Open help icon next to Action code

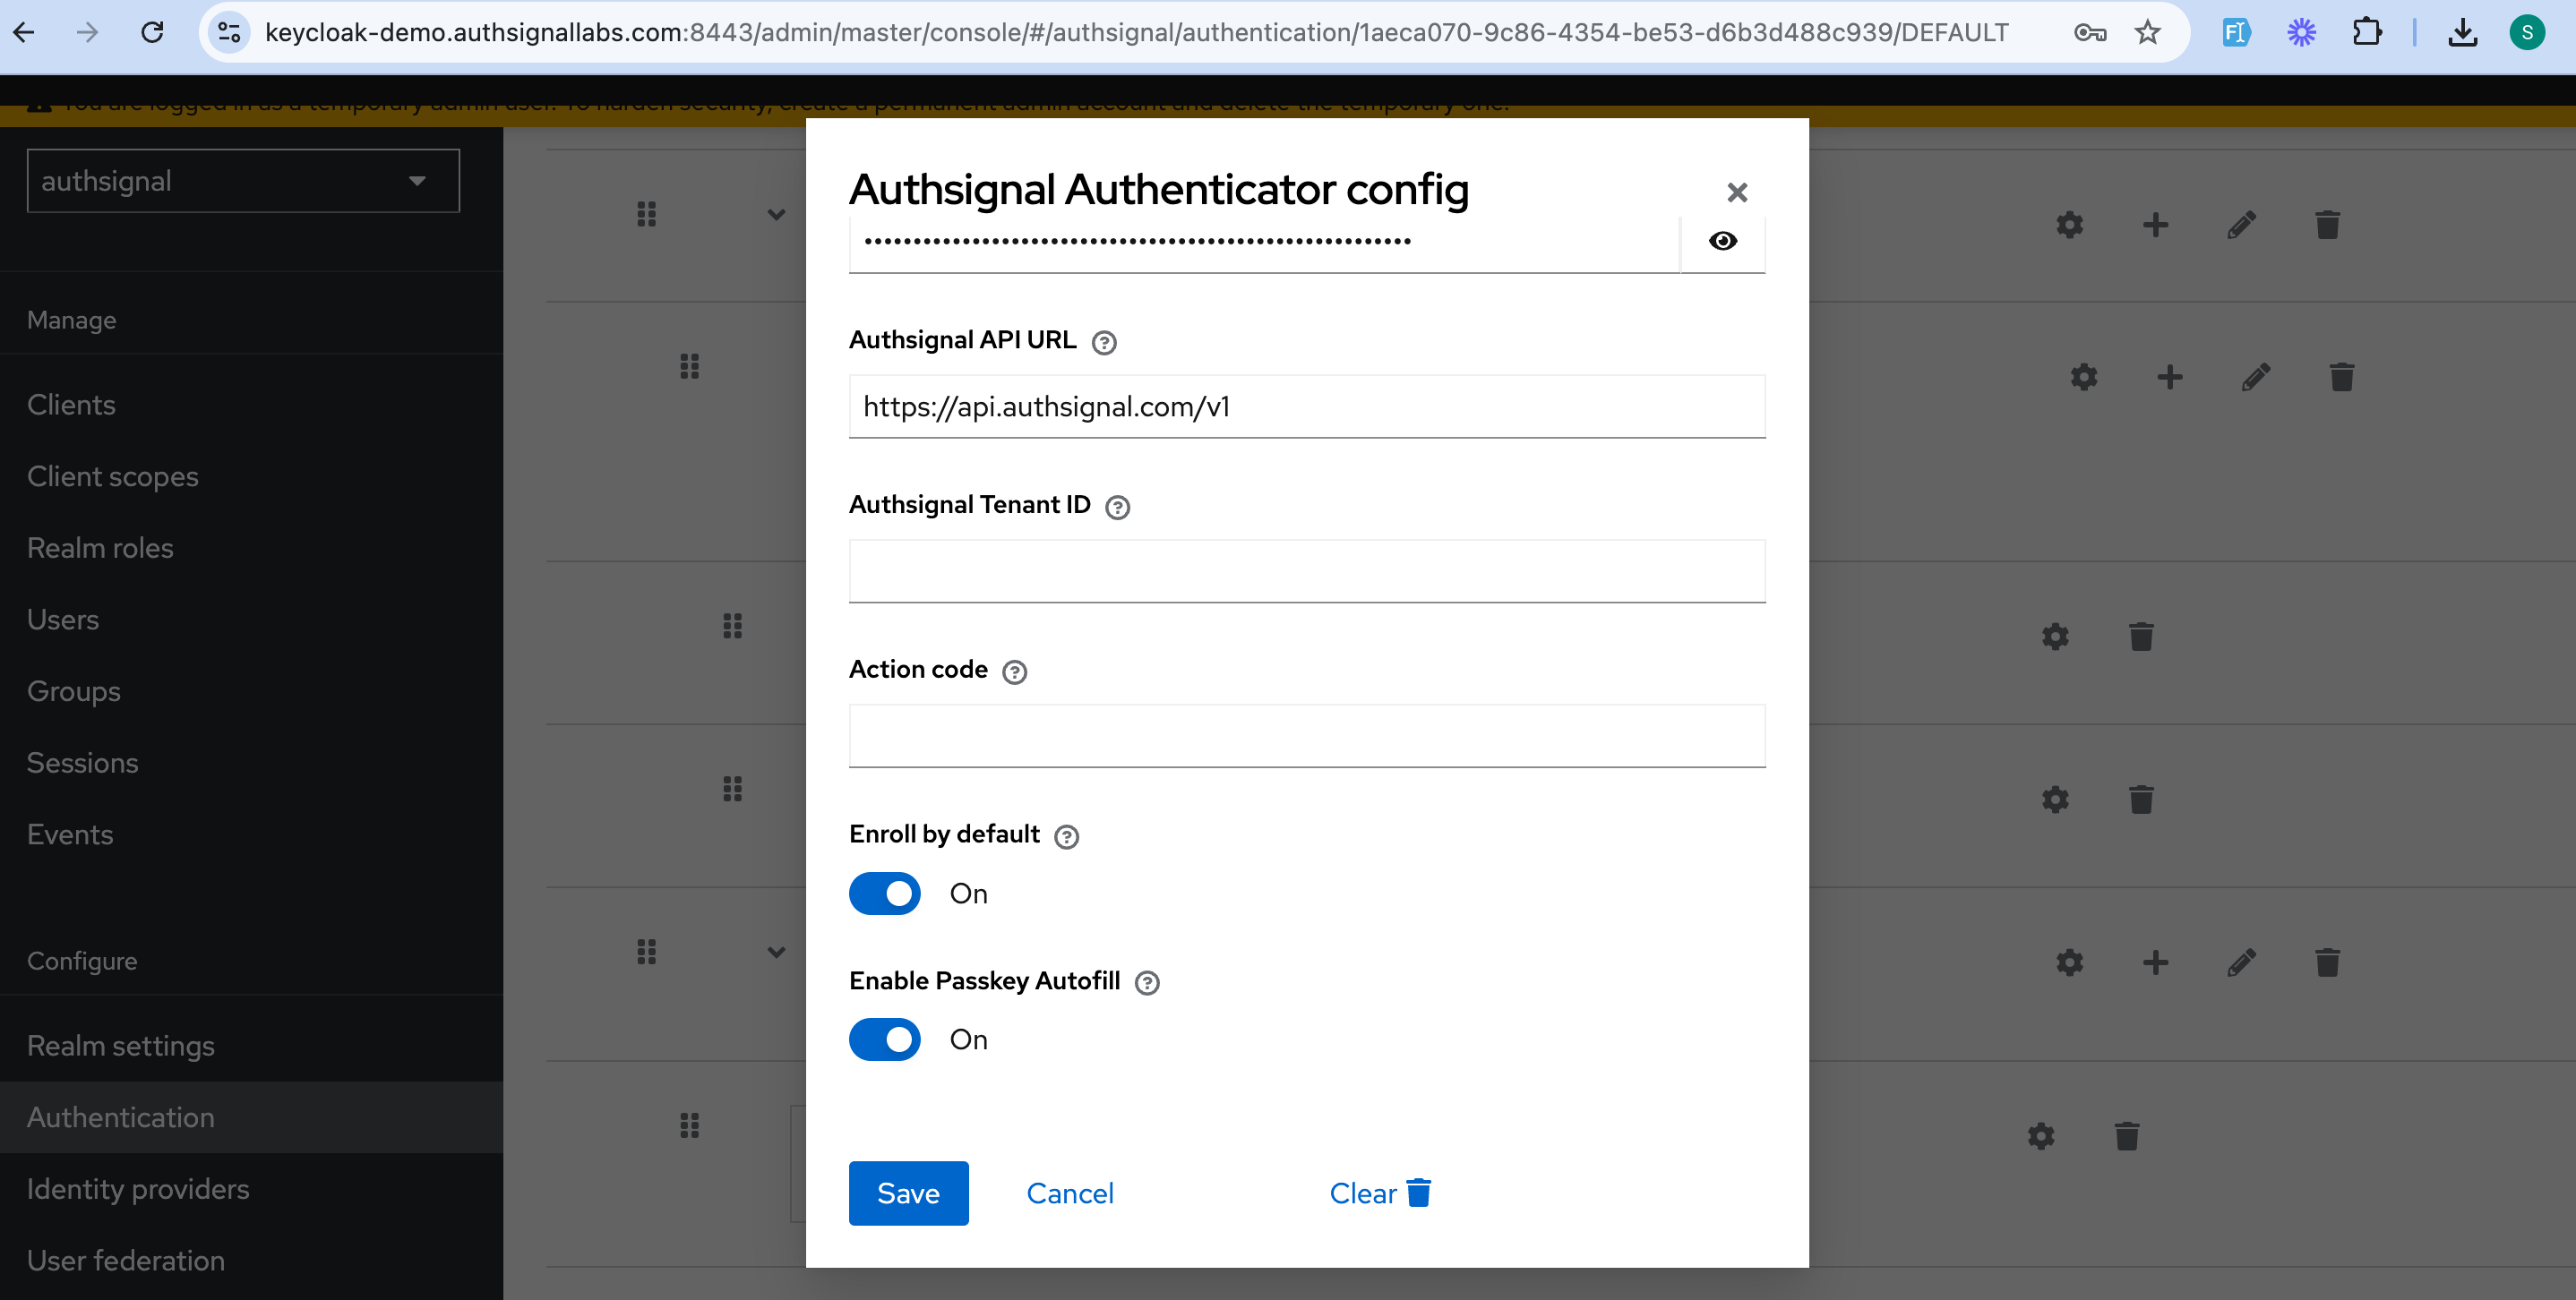click(x=1014, y=672)
